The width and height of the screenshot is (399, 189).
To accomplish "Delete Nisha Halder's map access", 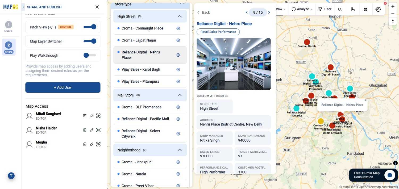I will click(85, 130).
